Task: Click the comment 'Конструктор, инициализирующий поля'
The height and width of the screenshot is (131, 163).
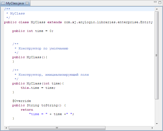Action: 54,75
